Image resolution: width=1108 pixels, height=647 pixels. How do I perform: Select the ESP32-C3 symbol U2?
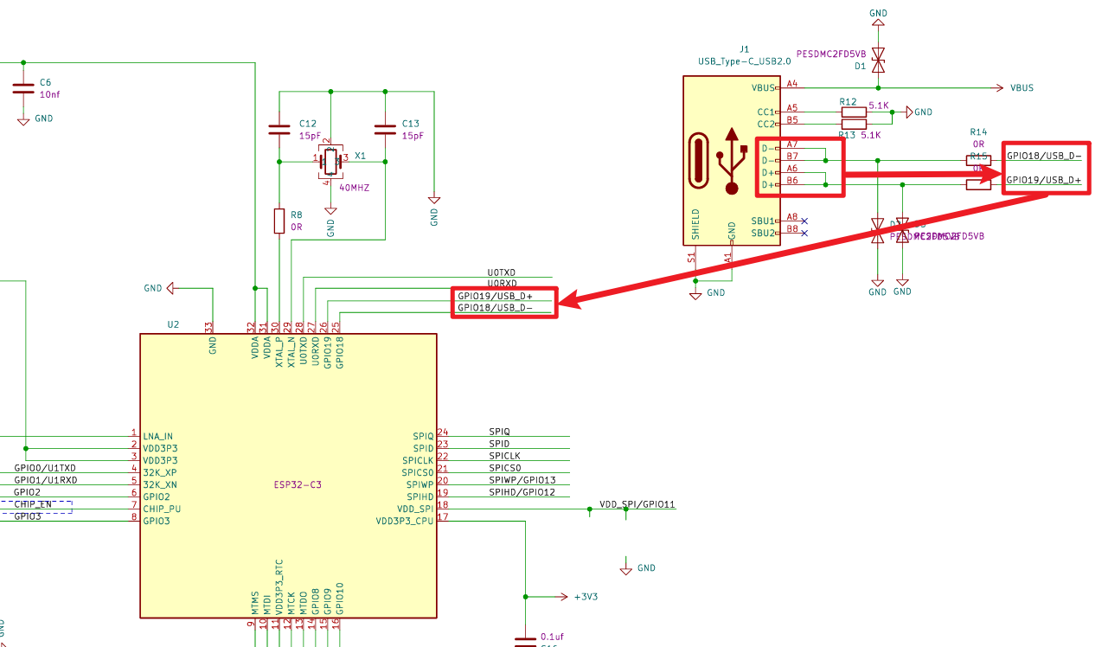(290, 476)
